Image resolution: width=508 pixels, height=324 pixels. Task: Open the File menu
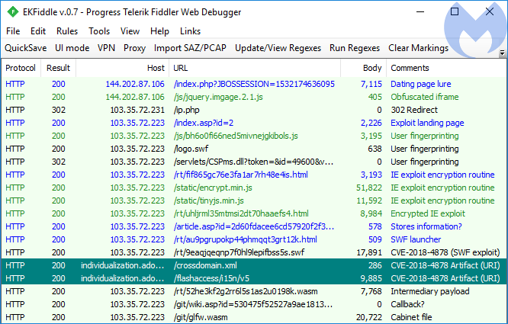pyautogui.click(x=13, y=31)
